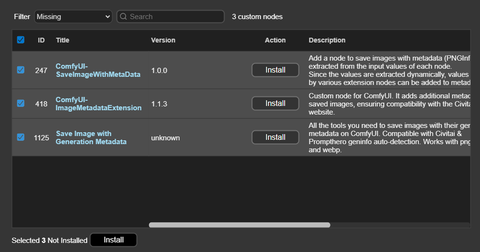Toggle the select-all checkbox in header
This screenshot has width=480, height=252.
point(21,40)
